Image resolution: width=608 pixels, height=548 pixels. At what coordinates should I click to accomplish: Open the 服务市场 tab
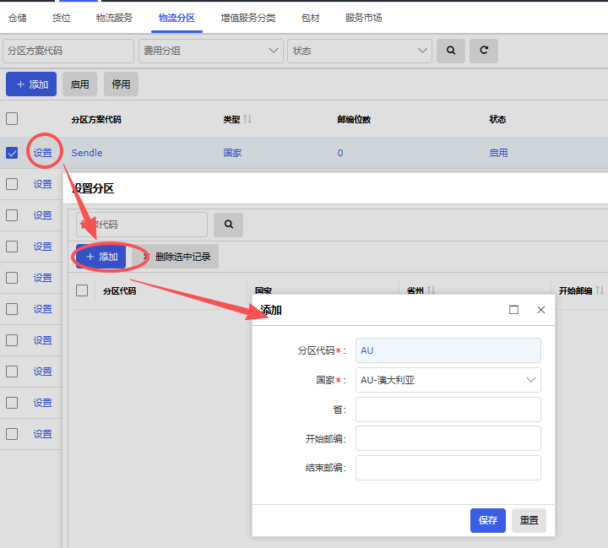(x=363, y=17)
